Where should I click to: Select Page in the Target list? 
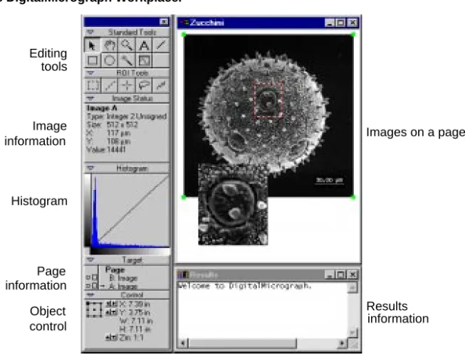pyautogui.click(x=115, y=270)
